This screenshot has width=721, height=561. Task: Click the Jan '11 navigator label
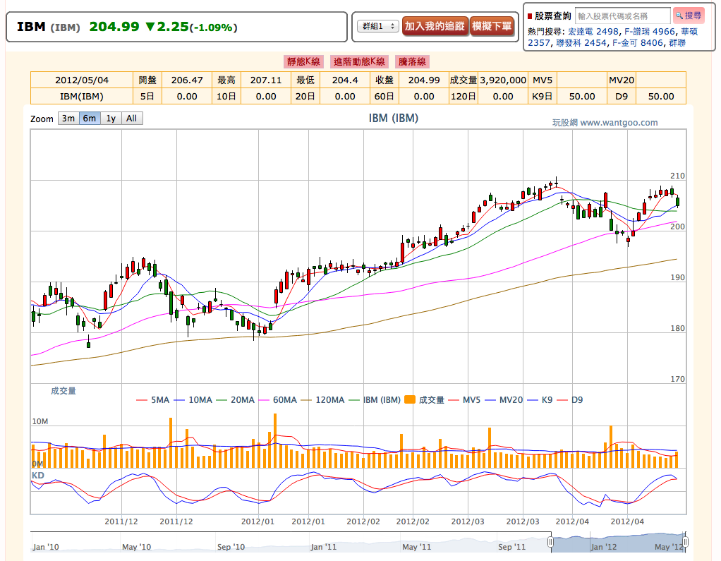point(324,547)
